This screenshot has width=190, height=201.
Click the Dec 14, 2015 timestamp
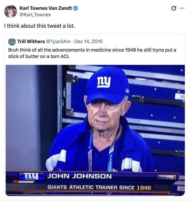[88, 42]
